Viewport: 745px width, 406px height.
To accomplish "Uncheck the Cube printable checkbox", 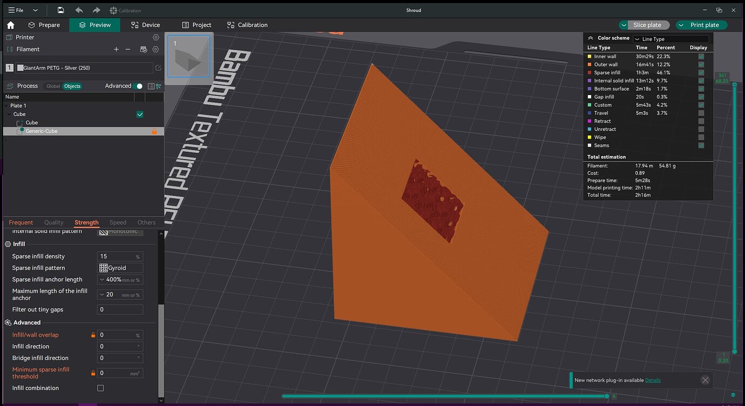I will tap(140, 114).
